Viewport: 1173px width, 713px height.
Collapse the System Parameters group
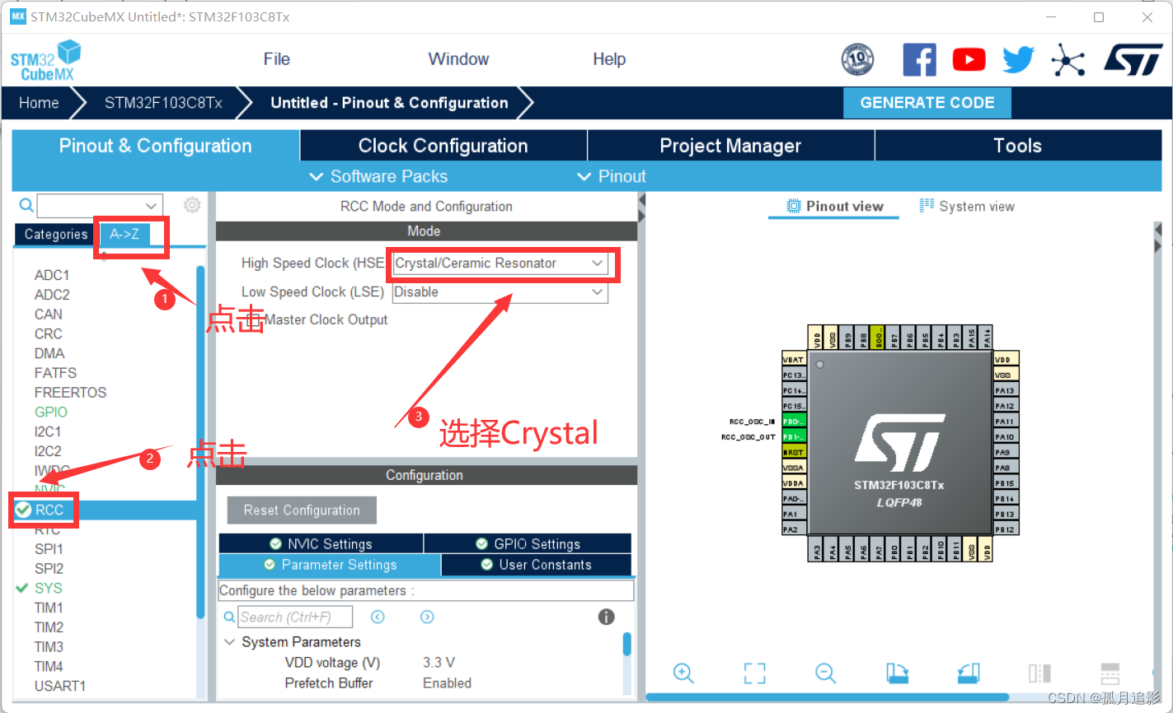[229, 641]
